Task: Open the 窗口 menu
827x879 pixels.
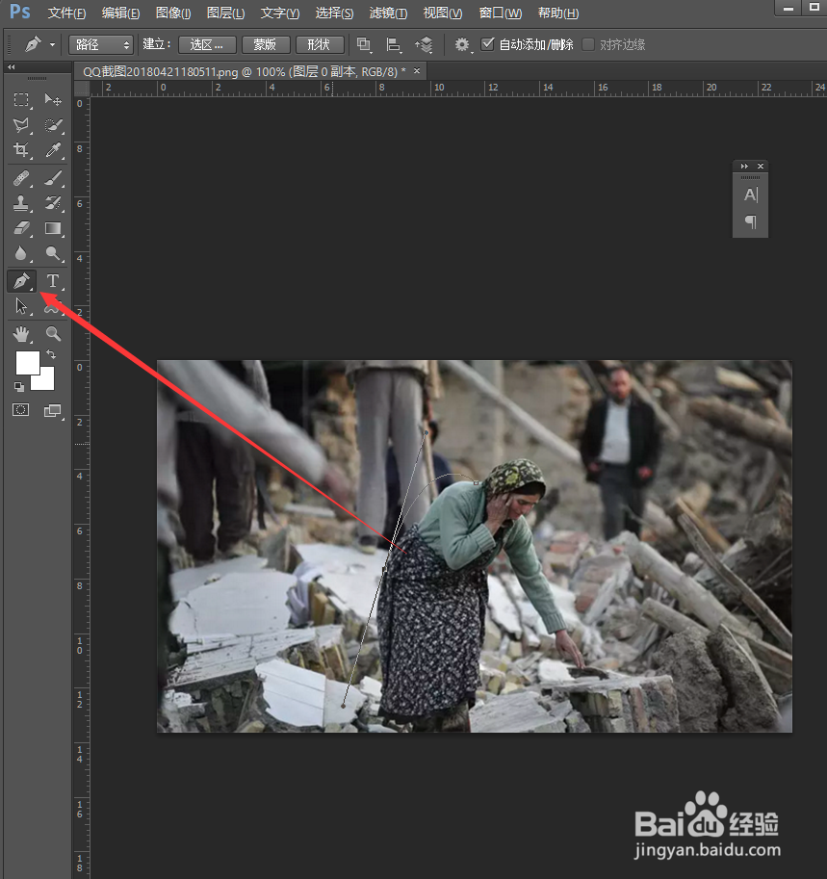Action: pyautogui.click(x=500, y=13)
